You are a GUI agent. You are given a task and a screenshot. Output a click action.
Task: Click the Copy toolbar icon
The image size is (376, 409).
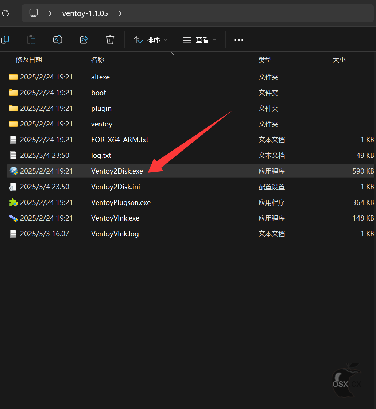click(5, 40)
